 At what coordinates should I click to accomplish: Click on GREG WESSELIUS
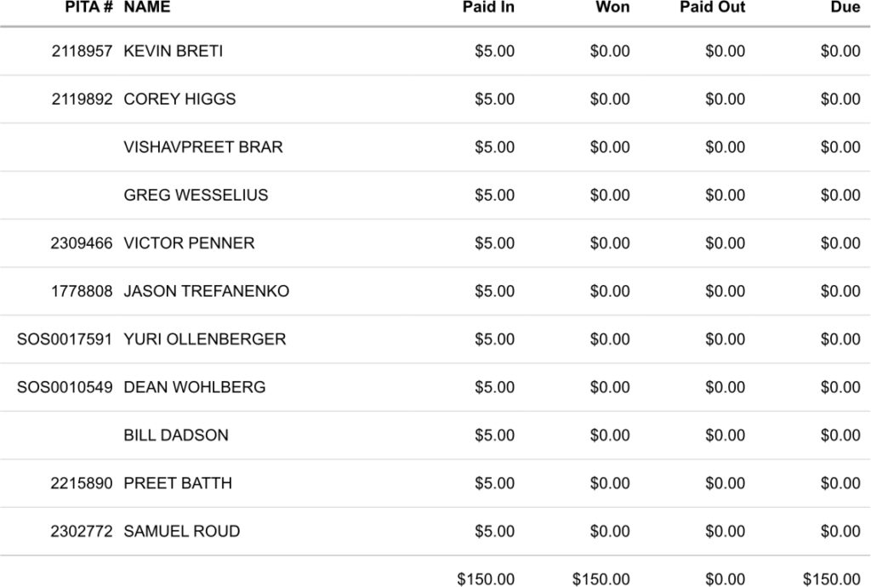click(196, 195)
